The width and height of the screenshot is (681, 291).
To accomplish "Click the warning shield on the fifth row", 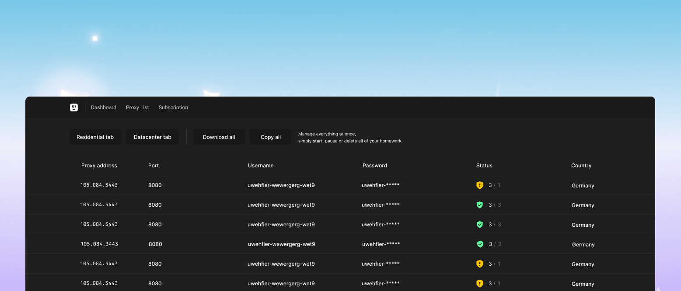I will (480, 263).
